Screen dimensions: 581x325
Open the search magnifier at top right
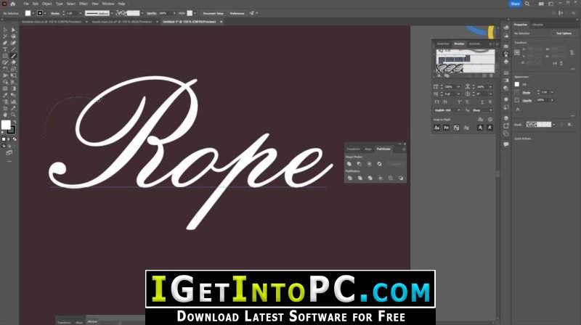(527, 4)
